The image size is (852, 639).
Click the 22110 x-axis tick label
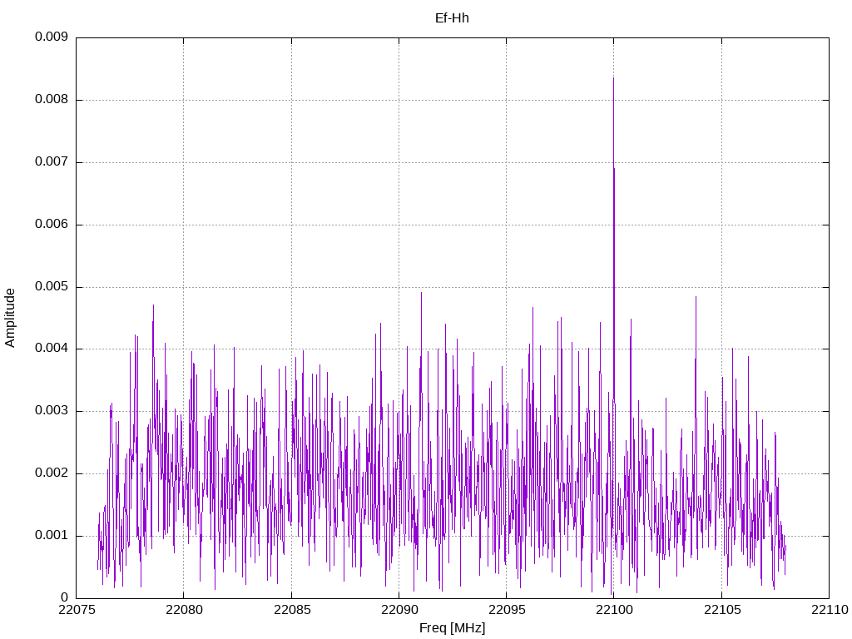[829, 610]
